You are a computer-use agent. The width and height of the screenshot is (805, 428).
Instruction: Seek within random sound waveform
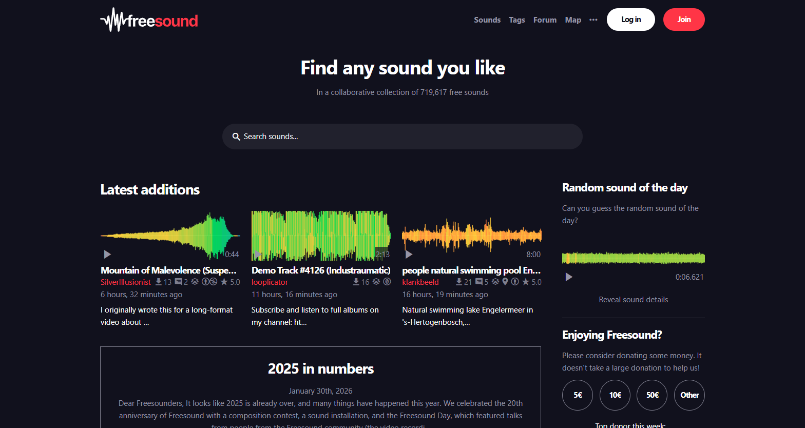(x=634, y=258)
